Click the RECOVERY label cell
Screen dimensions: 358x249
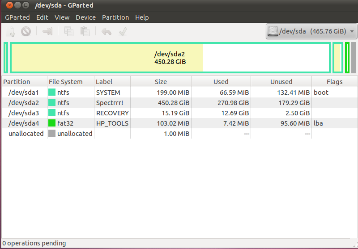[112, 113]
